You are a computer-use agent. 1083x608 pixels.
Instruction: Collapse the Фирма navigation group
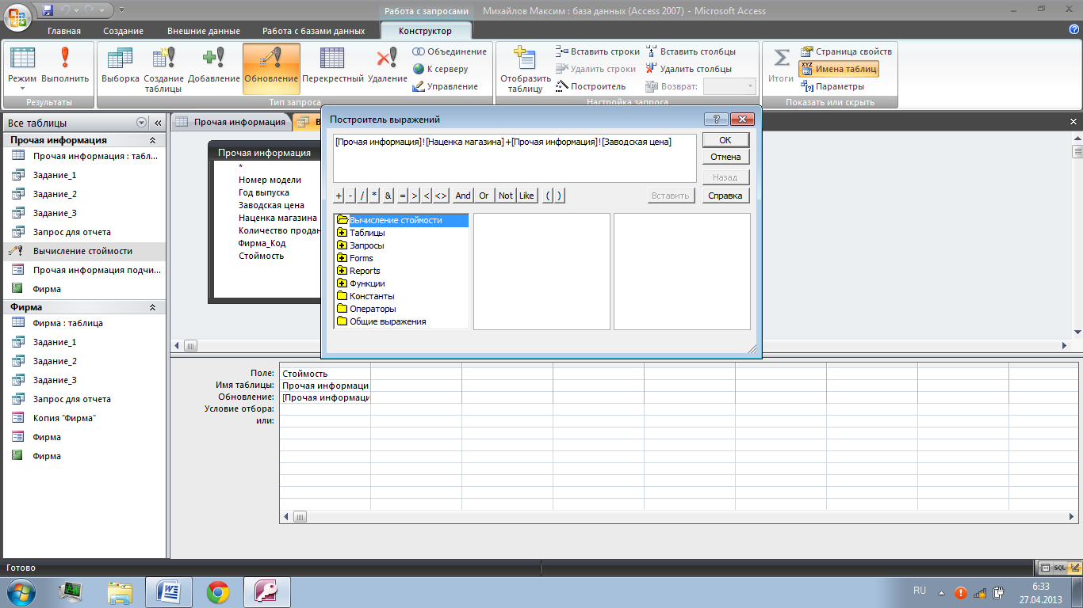153,307
